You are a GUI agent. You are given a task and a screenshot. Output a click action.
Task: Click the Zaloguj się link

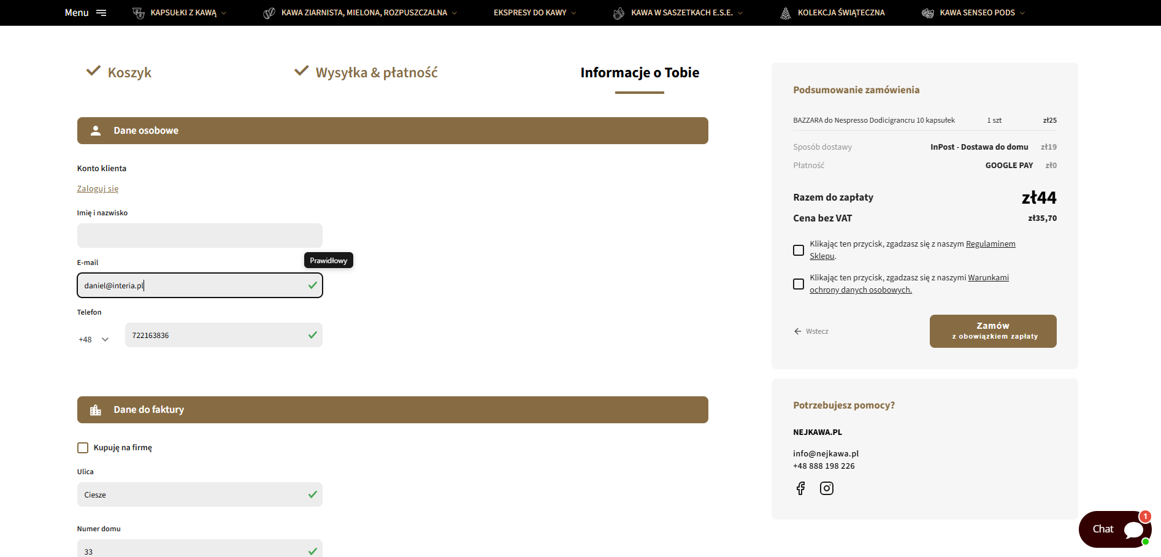pyautogui.click(x=98, y=189)
